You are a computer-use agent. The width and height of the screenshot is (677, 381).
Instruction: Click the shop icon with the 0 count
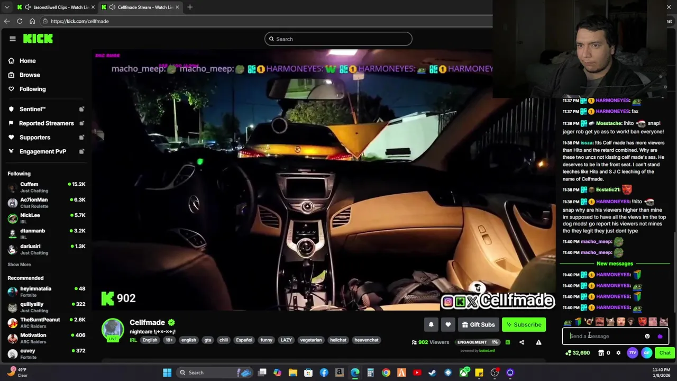point(604,353)
